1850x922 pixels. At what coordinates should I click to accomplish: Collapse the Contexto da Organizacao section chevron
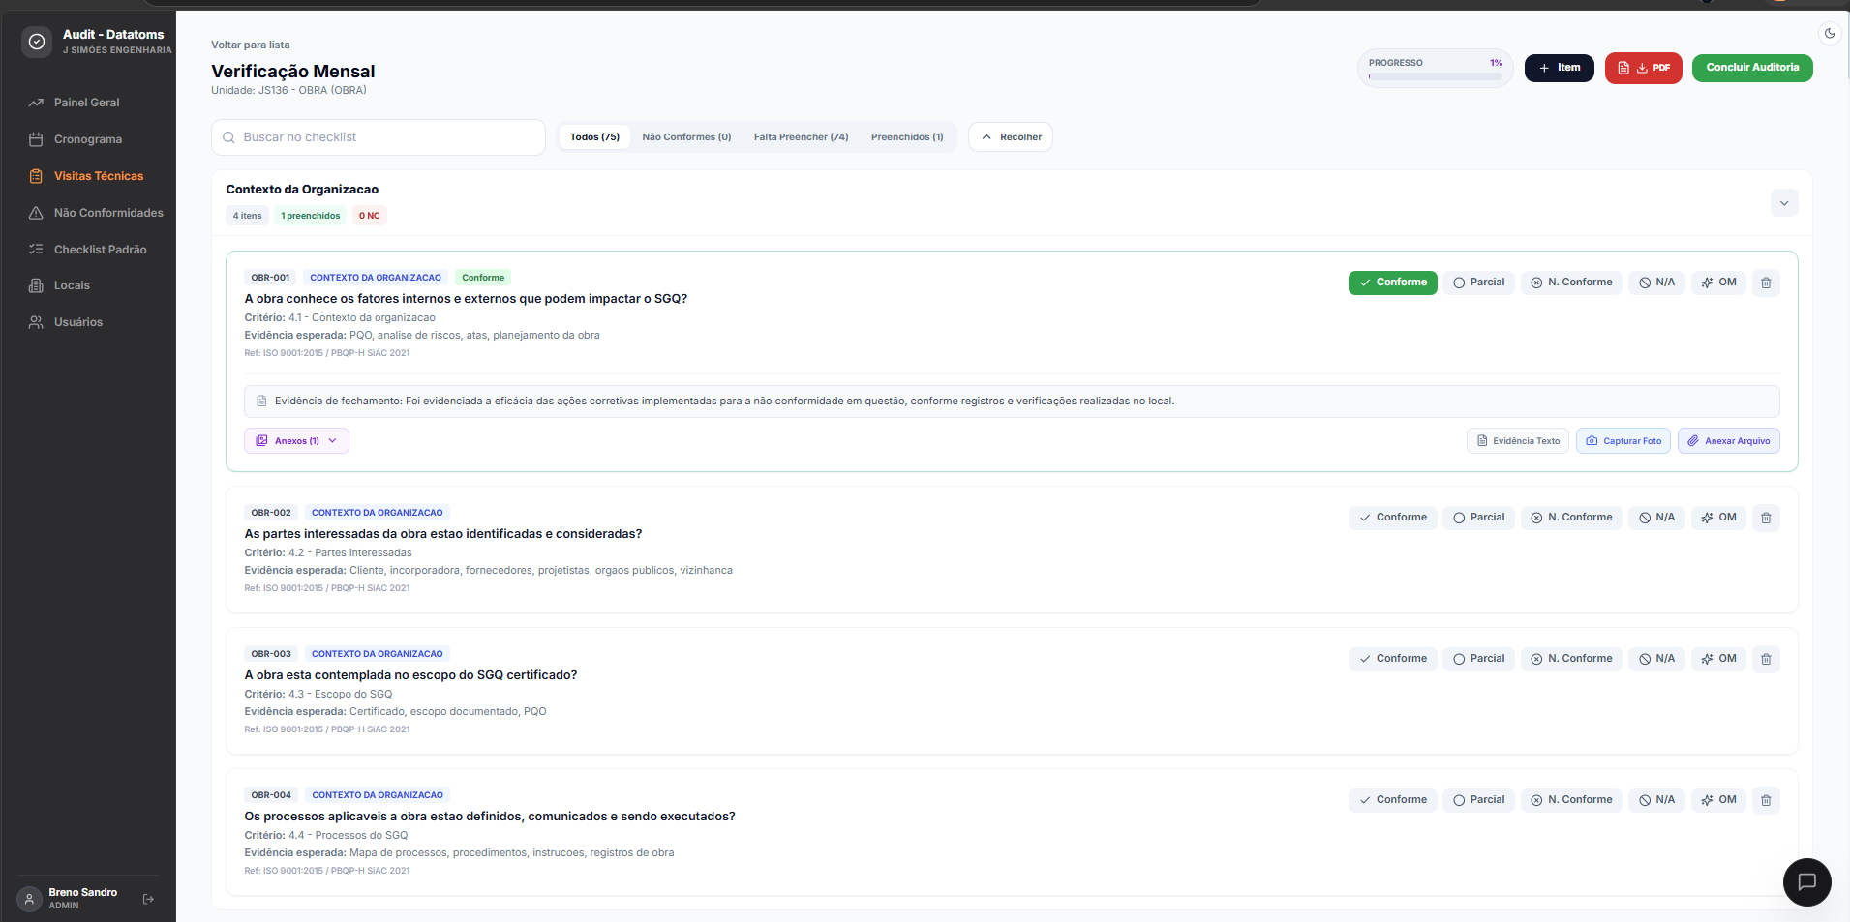(1784, 203)
